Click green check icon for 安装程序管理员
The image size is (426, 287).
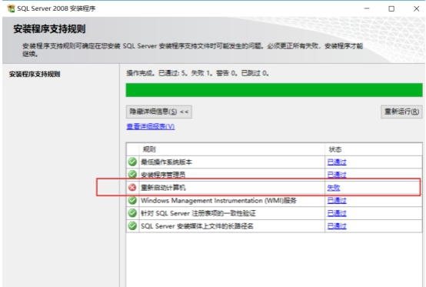click(132, 174)
